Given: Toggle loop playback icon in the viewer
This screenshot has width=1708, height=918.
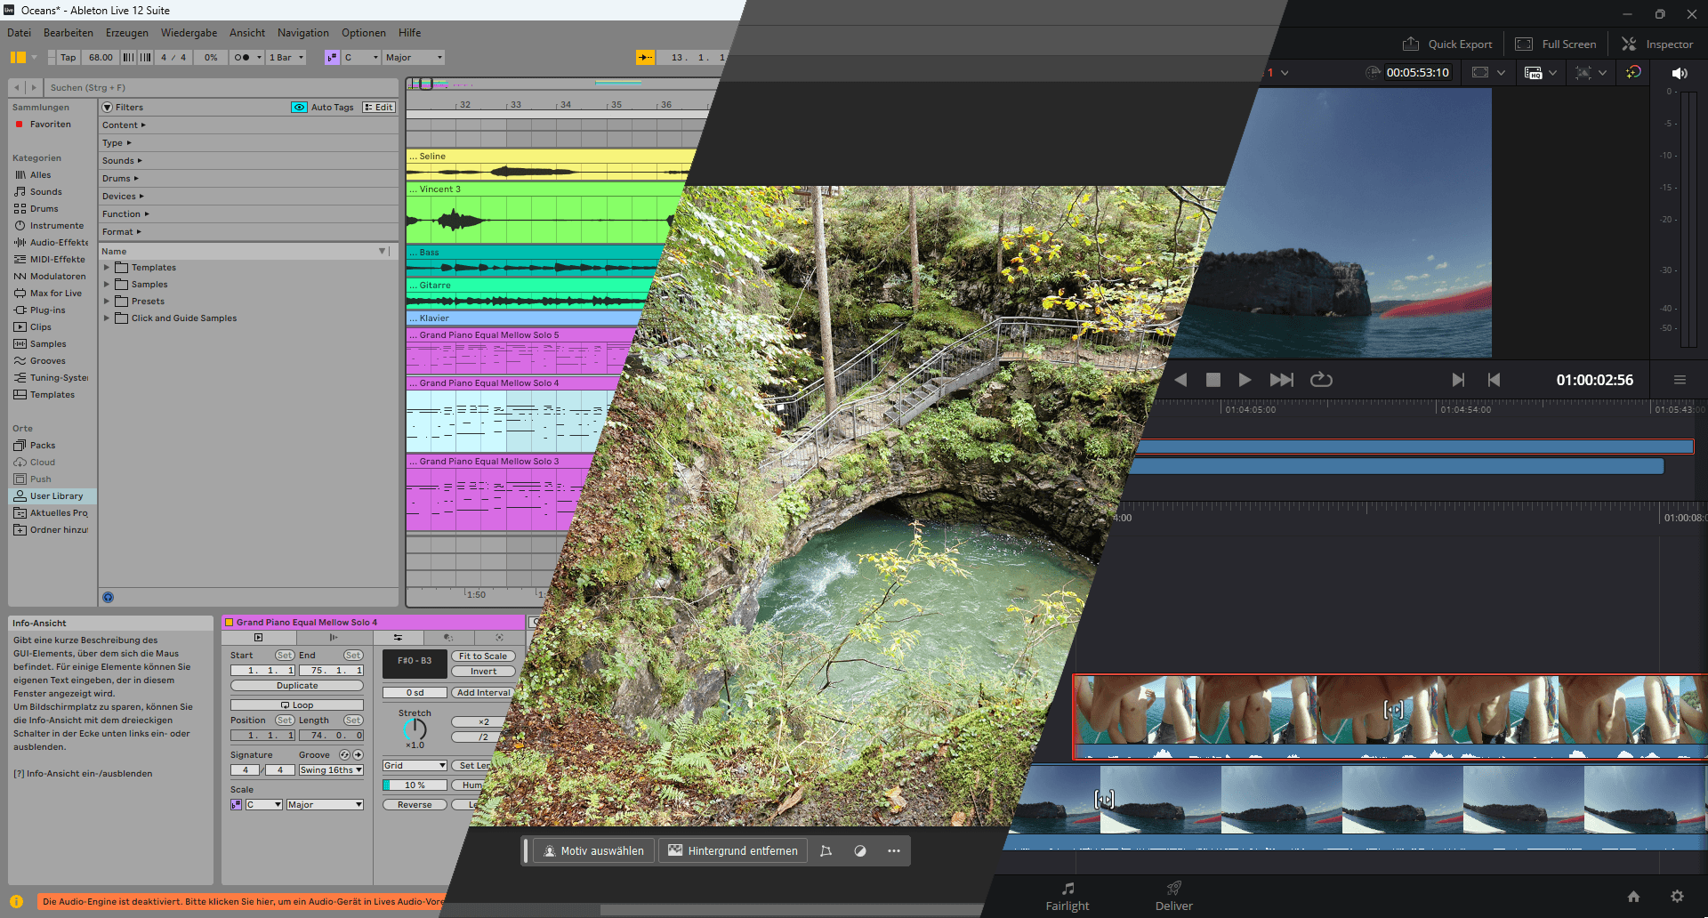Looking at the screenshot, I should 1321,380.
